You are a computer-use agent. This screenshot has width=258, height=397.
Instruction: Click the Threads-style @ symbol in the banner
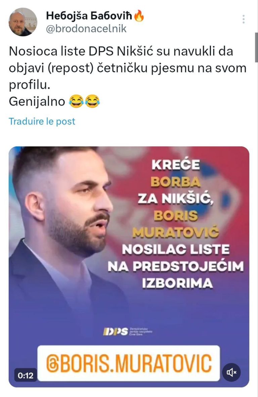tap(52, 363)
